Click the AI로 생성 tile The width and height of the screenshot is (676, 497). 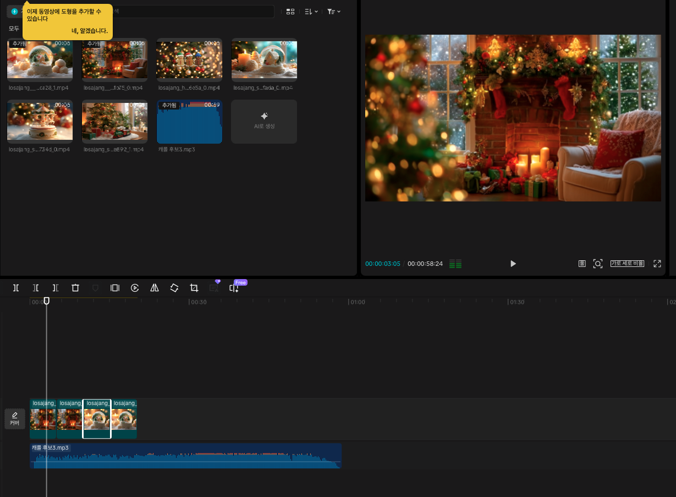click(264, 121)
